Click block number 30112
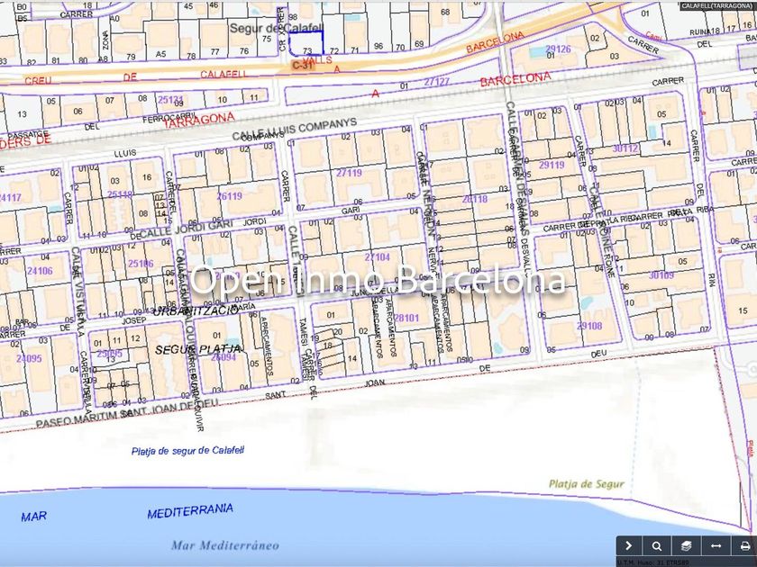 point(625,148)
